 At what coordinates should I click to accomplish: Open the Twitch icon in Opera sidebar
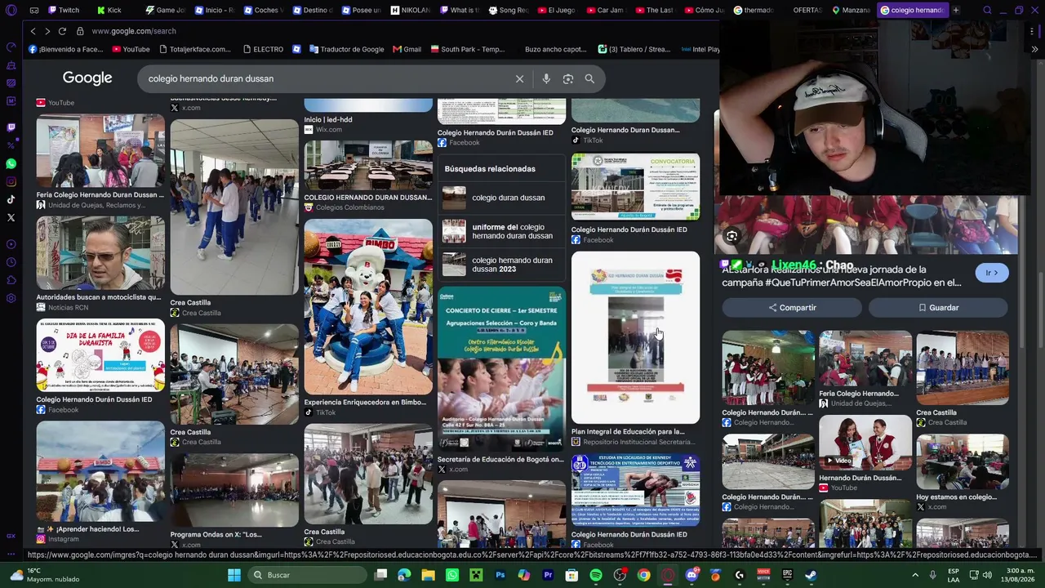[11, 127]
